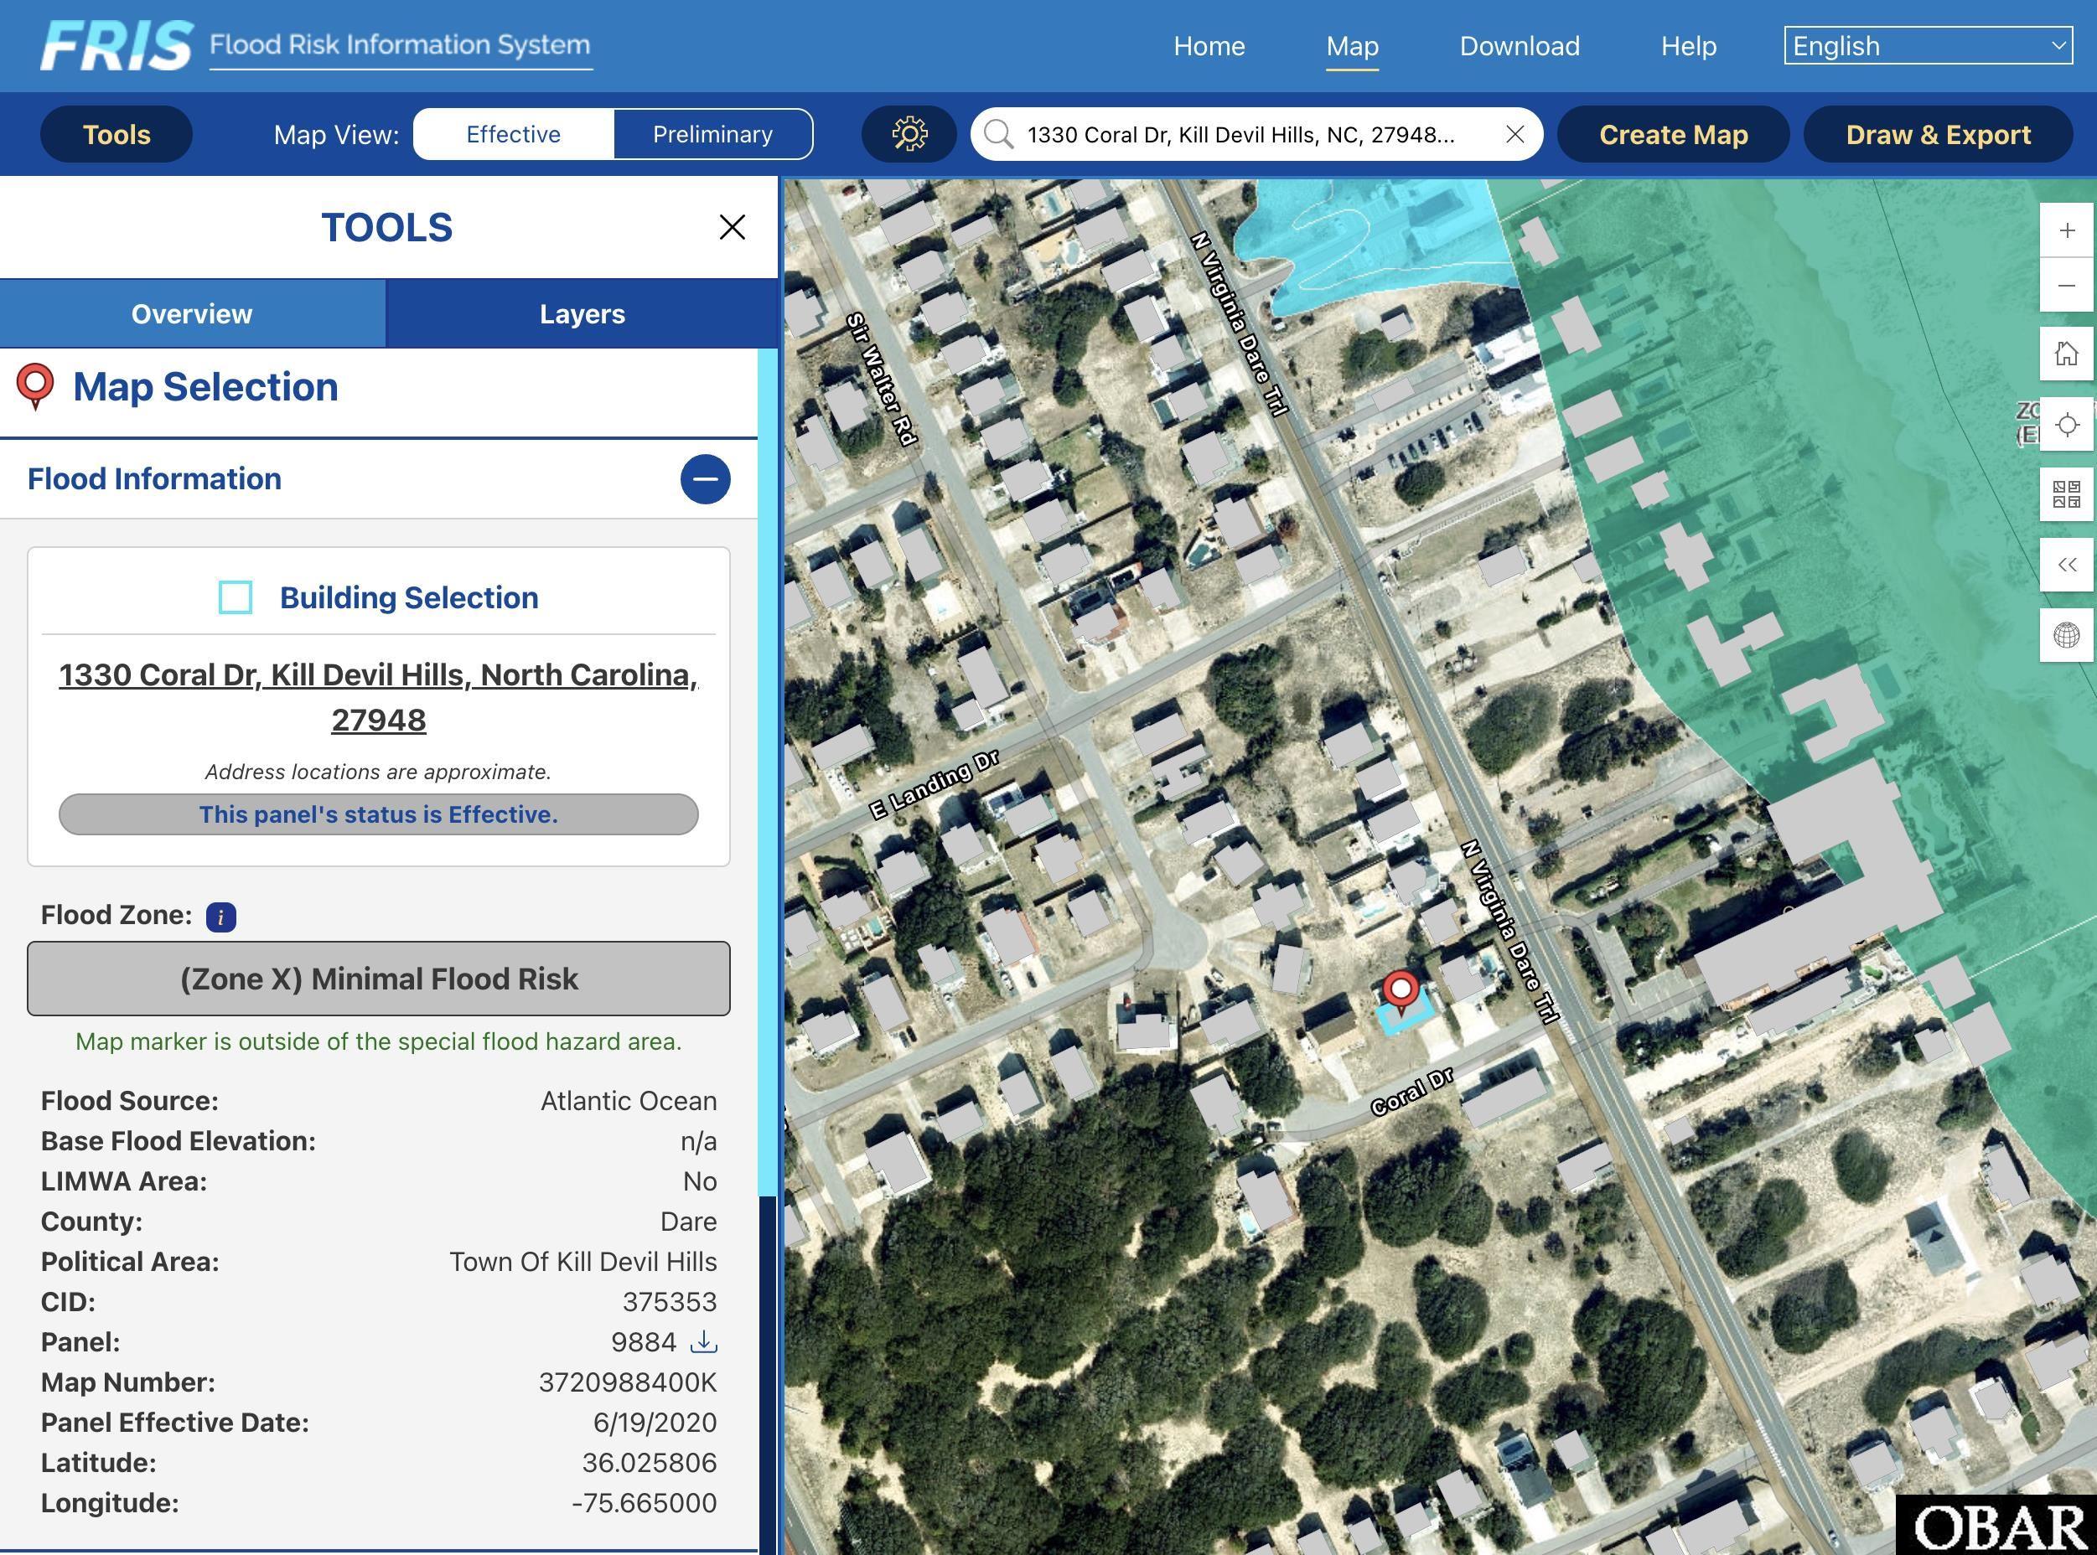The height and width of the screenshot is (1555, 2097).
Task: Select the Panel Effective Date 6/19/2020
Action: click(655, 1423)
